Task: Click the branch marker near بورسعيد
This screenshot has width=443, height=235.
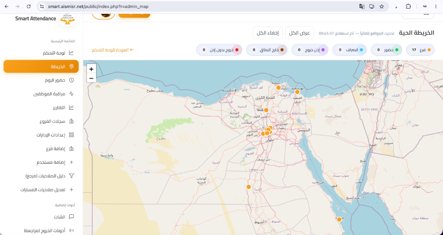Action: point(297,92)
